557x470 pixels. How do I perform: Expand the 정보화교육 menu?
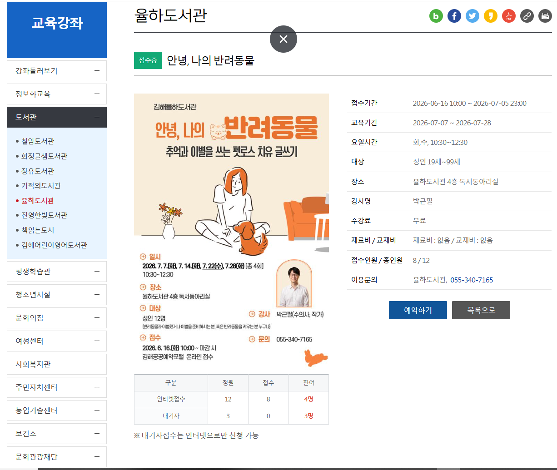point(57,94)
